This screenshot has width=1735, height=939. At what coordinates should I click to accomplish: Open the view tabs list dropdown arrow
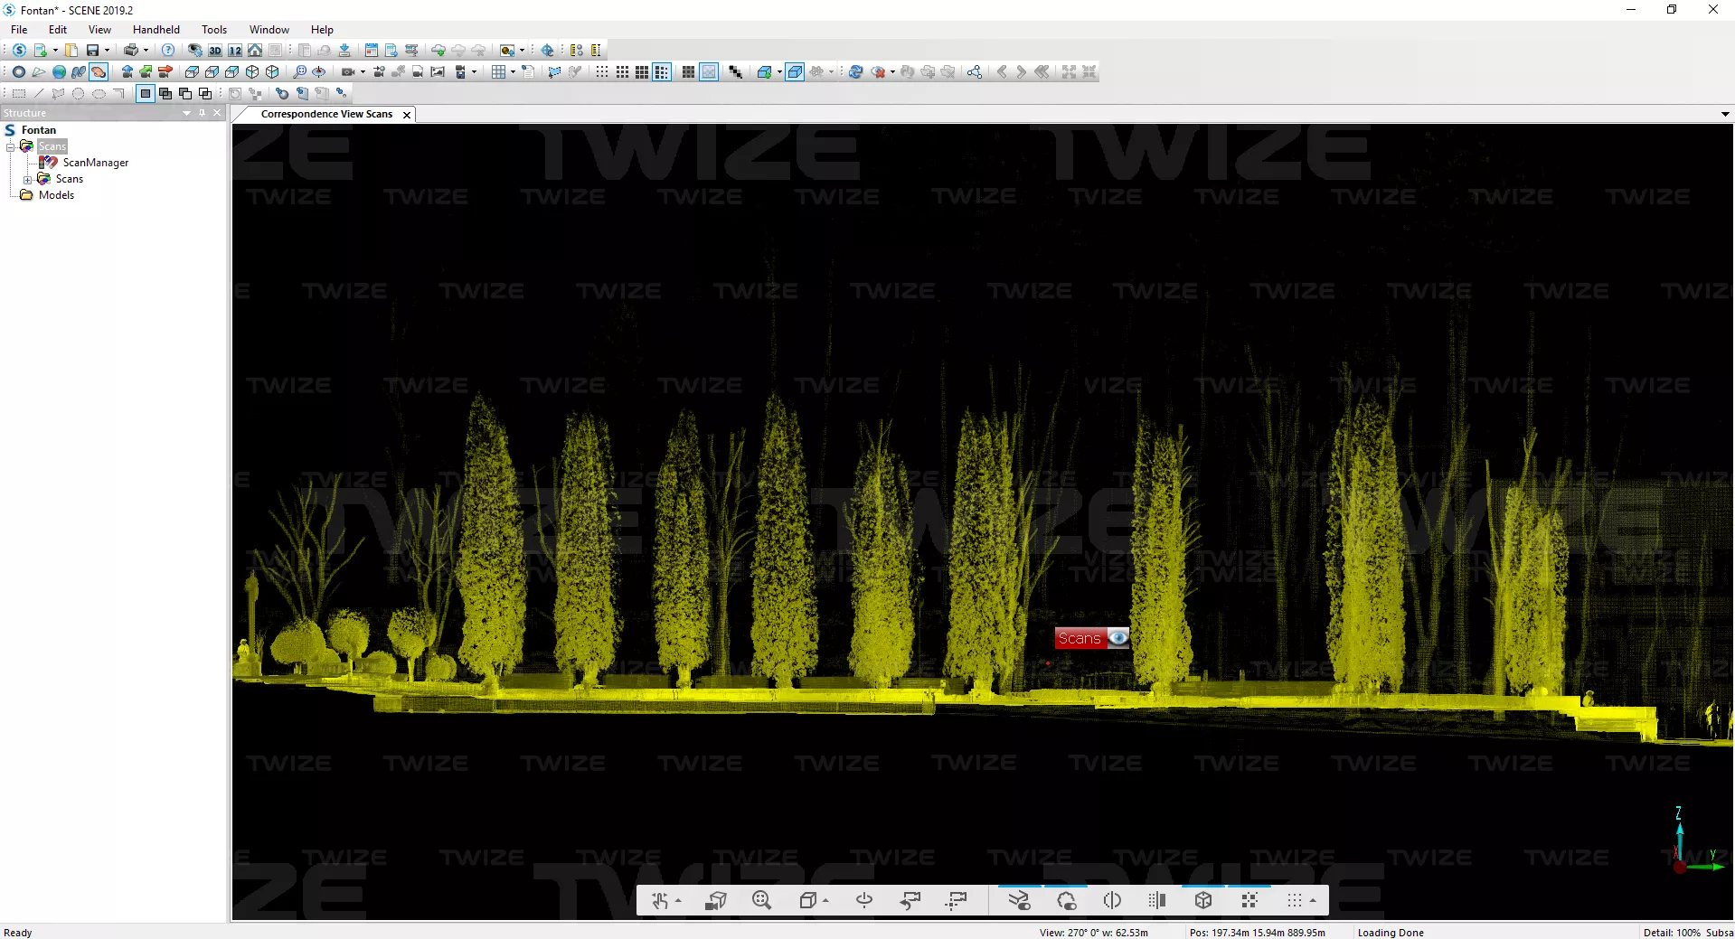1725,115
